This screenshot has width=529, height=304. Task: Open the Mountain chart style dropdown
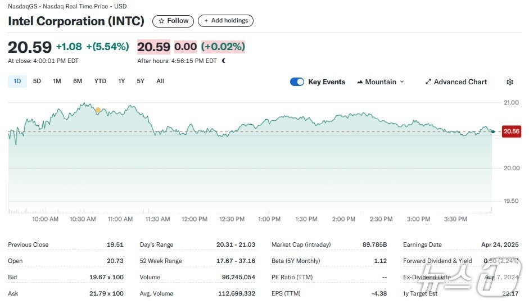click(x=381, y=82)
